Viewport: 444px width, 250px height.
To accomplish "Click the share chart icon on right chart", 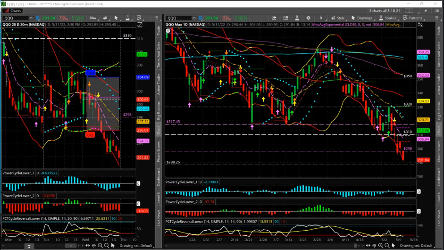I will (274, 18).
